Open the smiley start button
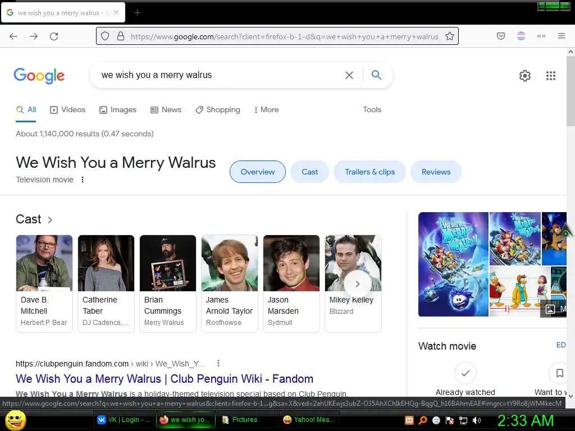 15,420
